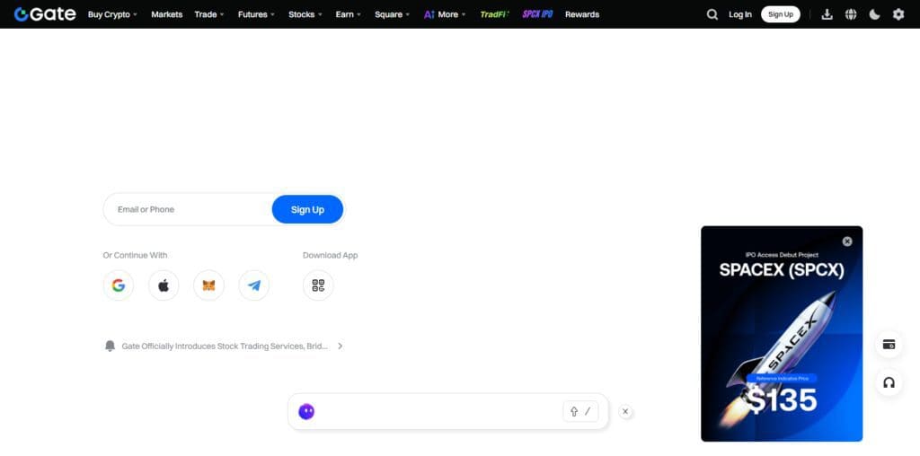Image resolution: width=920 pixels, height=456 pixels.
Task: Click the header Sign Up button
Action: click(781, 14)
